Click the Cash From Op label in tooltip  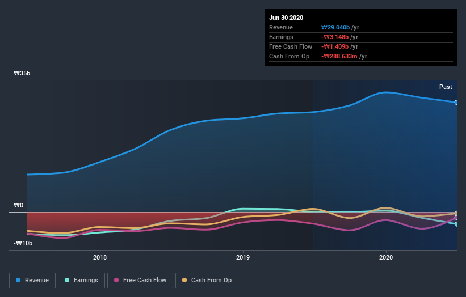(x=289, y=56)
